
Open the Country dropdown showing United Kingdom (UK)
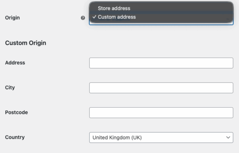tap(161, 137)
